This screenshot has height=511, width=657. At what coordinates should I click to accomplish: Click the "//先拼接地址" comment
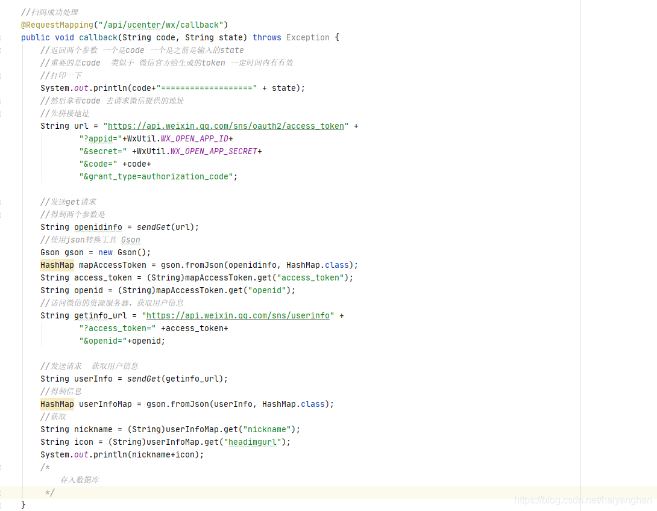tap(65, 113)
